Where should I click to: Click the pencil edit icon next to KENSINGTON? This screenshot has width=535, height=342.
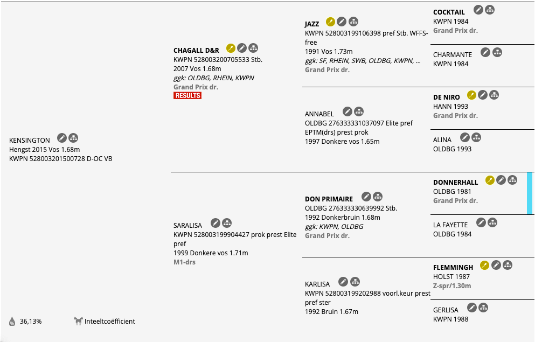(62, 138)
